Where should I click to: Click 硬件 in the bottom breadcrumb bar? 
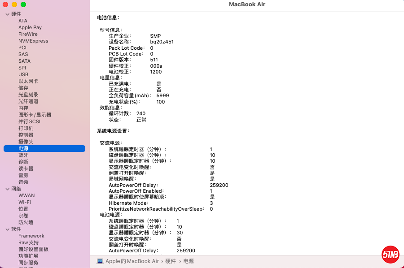tap(171, 261)
